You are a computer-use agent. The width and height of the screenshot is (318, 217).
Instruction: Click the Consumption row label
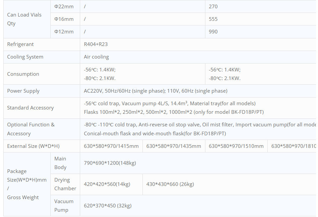coord(23,74)
